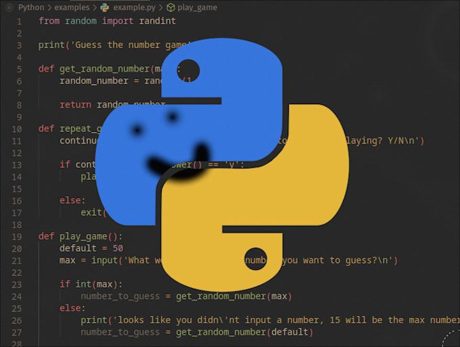
Task: Click 'random' module name on line 1
Action: 80,21
